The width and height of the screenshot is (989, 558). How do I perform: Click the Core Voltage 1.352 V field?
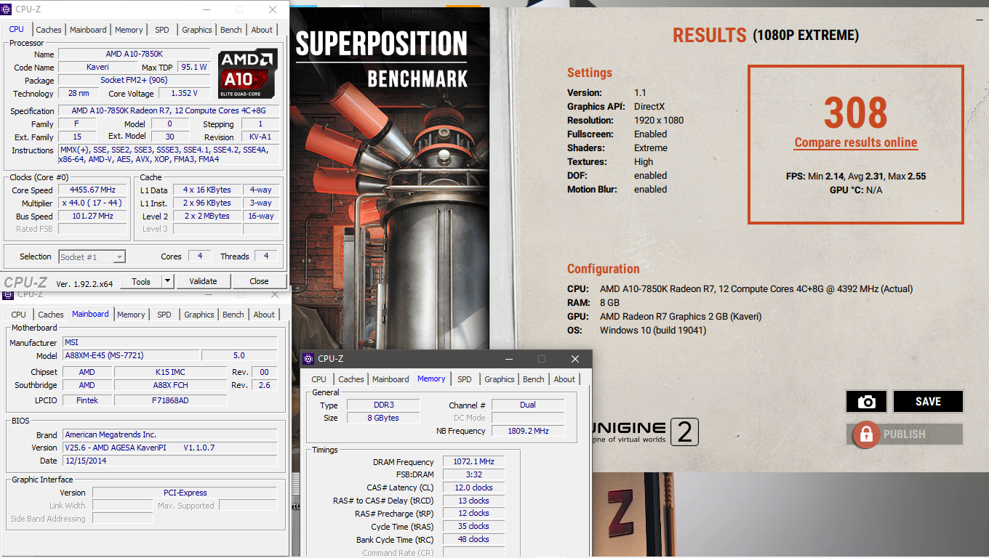185,94
